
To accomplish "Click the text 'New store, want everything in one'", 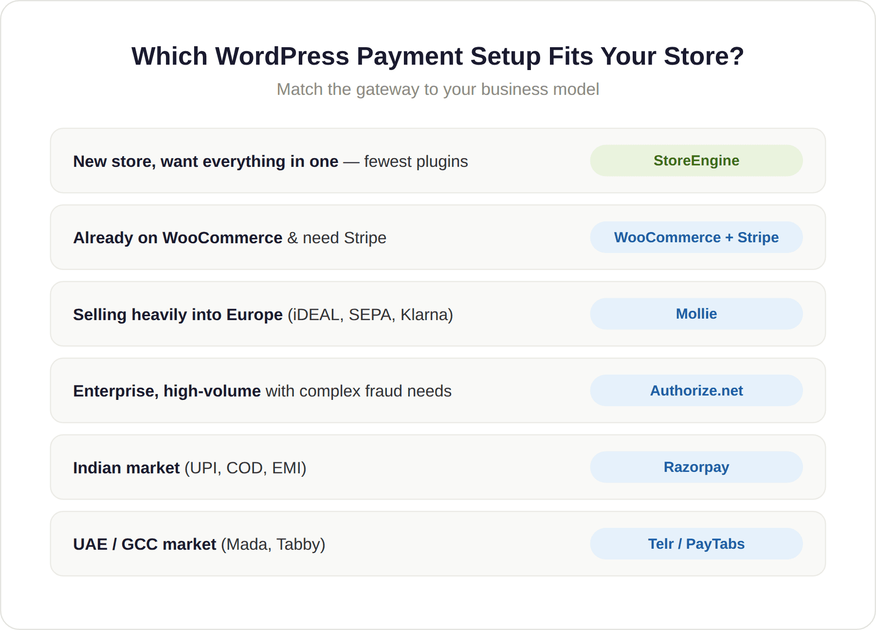I will [205, 162].
